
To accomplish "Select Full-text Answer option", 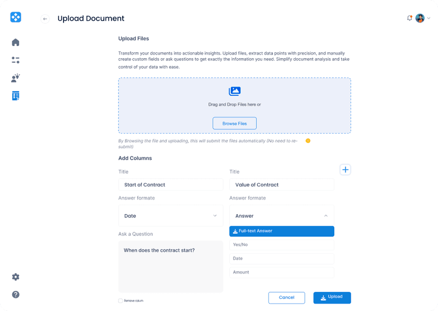I will [281, 231].
